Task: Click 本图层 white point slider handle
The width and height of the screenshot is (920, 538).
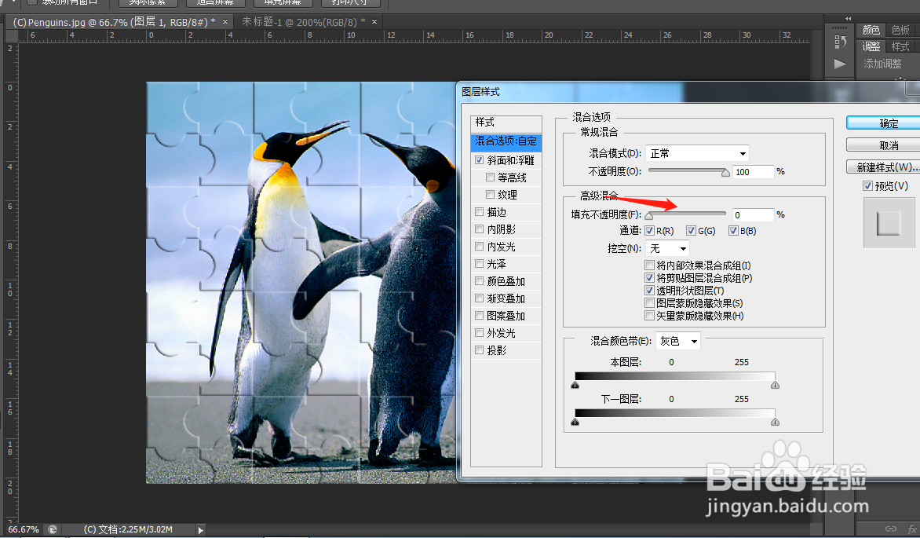Action: [775, 385]
